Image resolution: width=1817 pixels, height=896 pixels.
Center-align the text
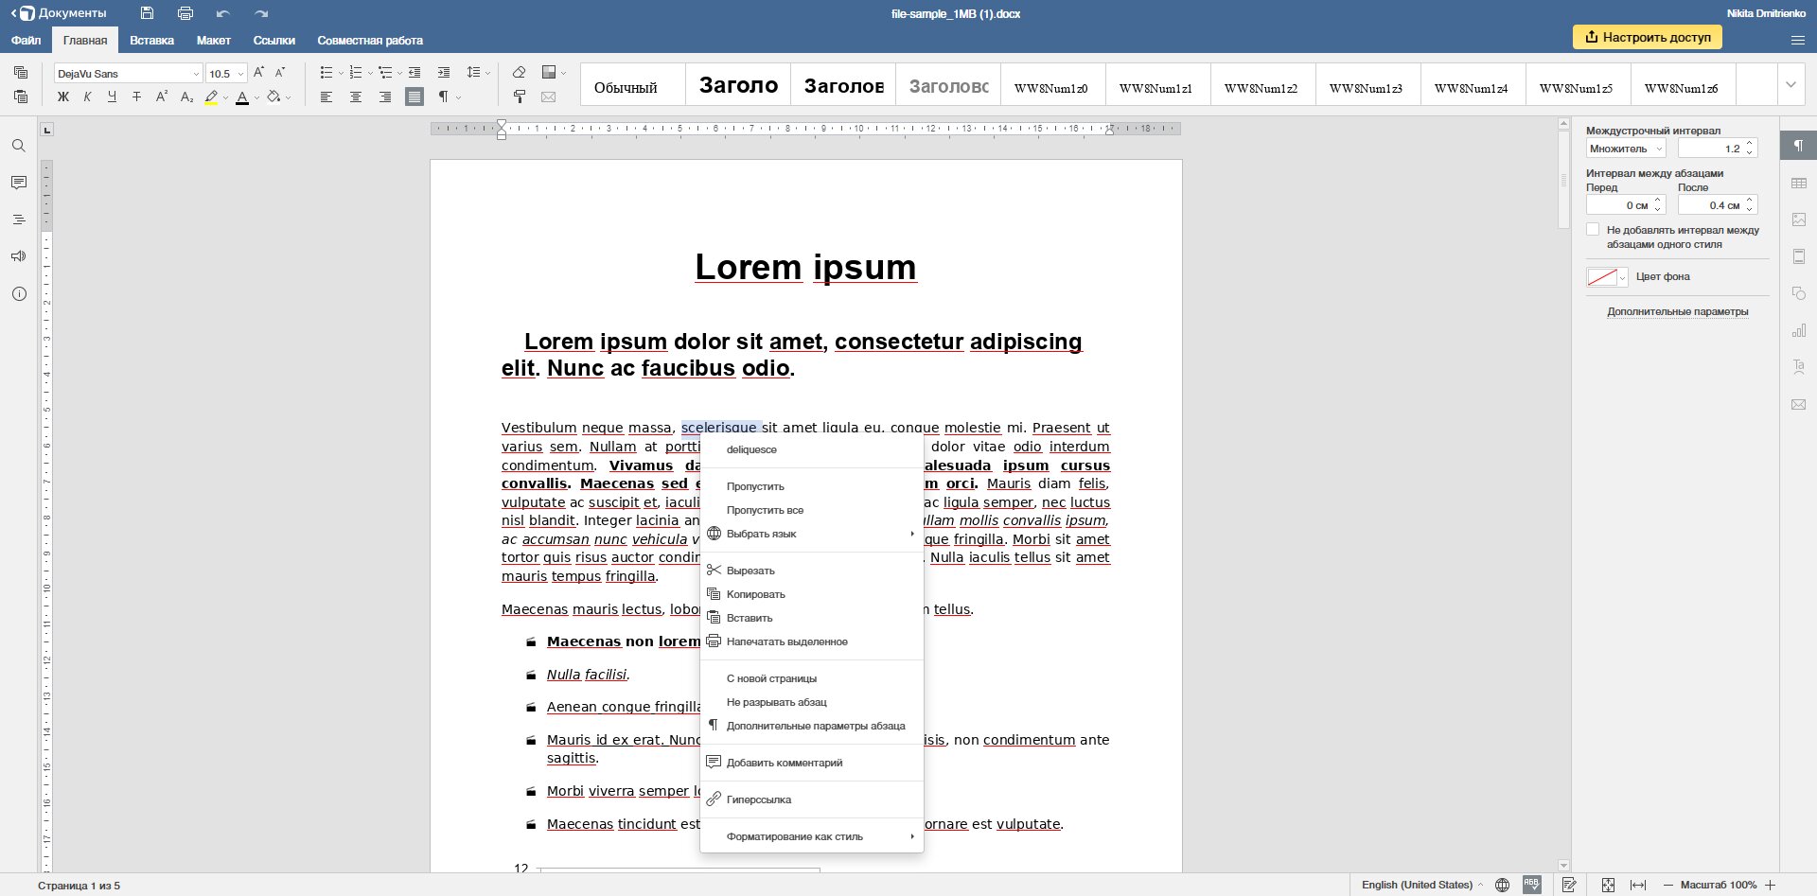[x=356, y=97]
